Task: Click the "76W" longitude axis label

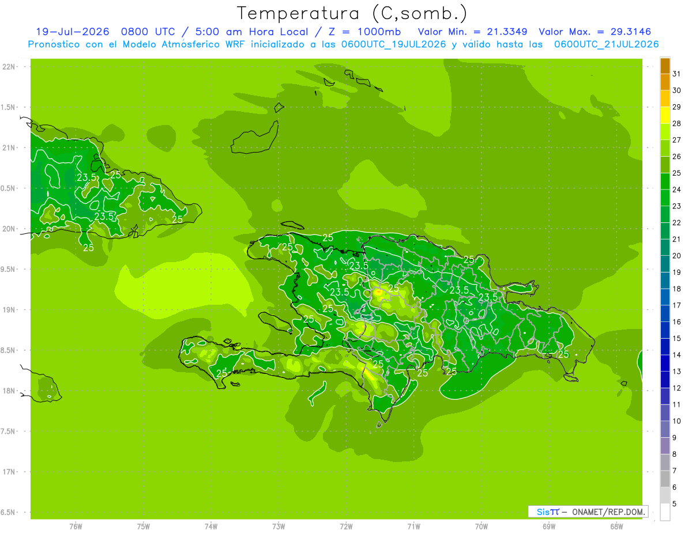Action: [76, 527]
